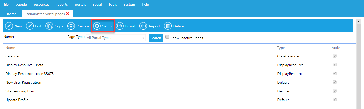Click the Copy pages icon
Image resolution: width=364 pixels, height=109 pixels.
coord(49,26)
